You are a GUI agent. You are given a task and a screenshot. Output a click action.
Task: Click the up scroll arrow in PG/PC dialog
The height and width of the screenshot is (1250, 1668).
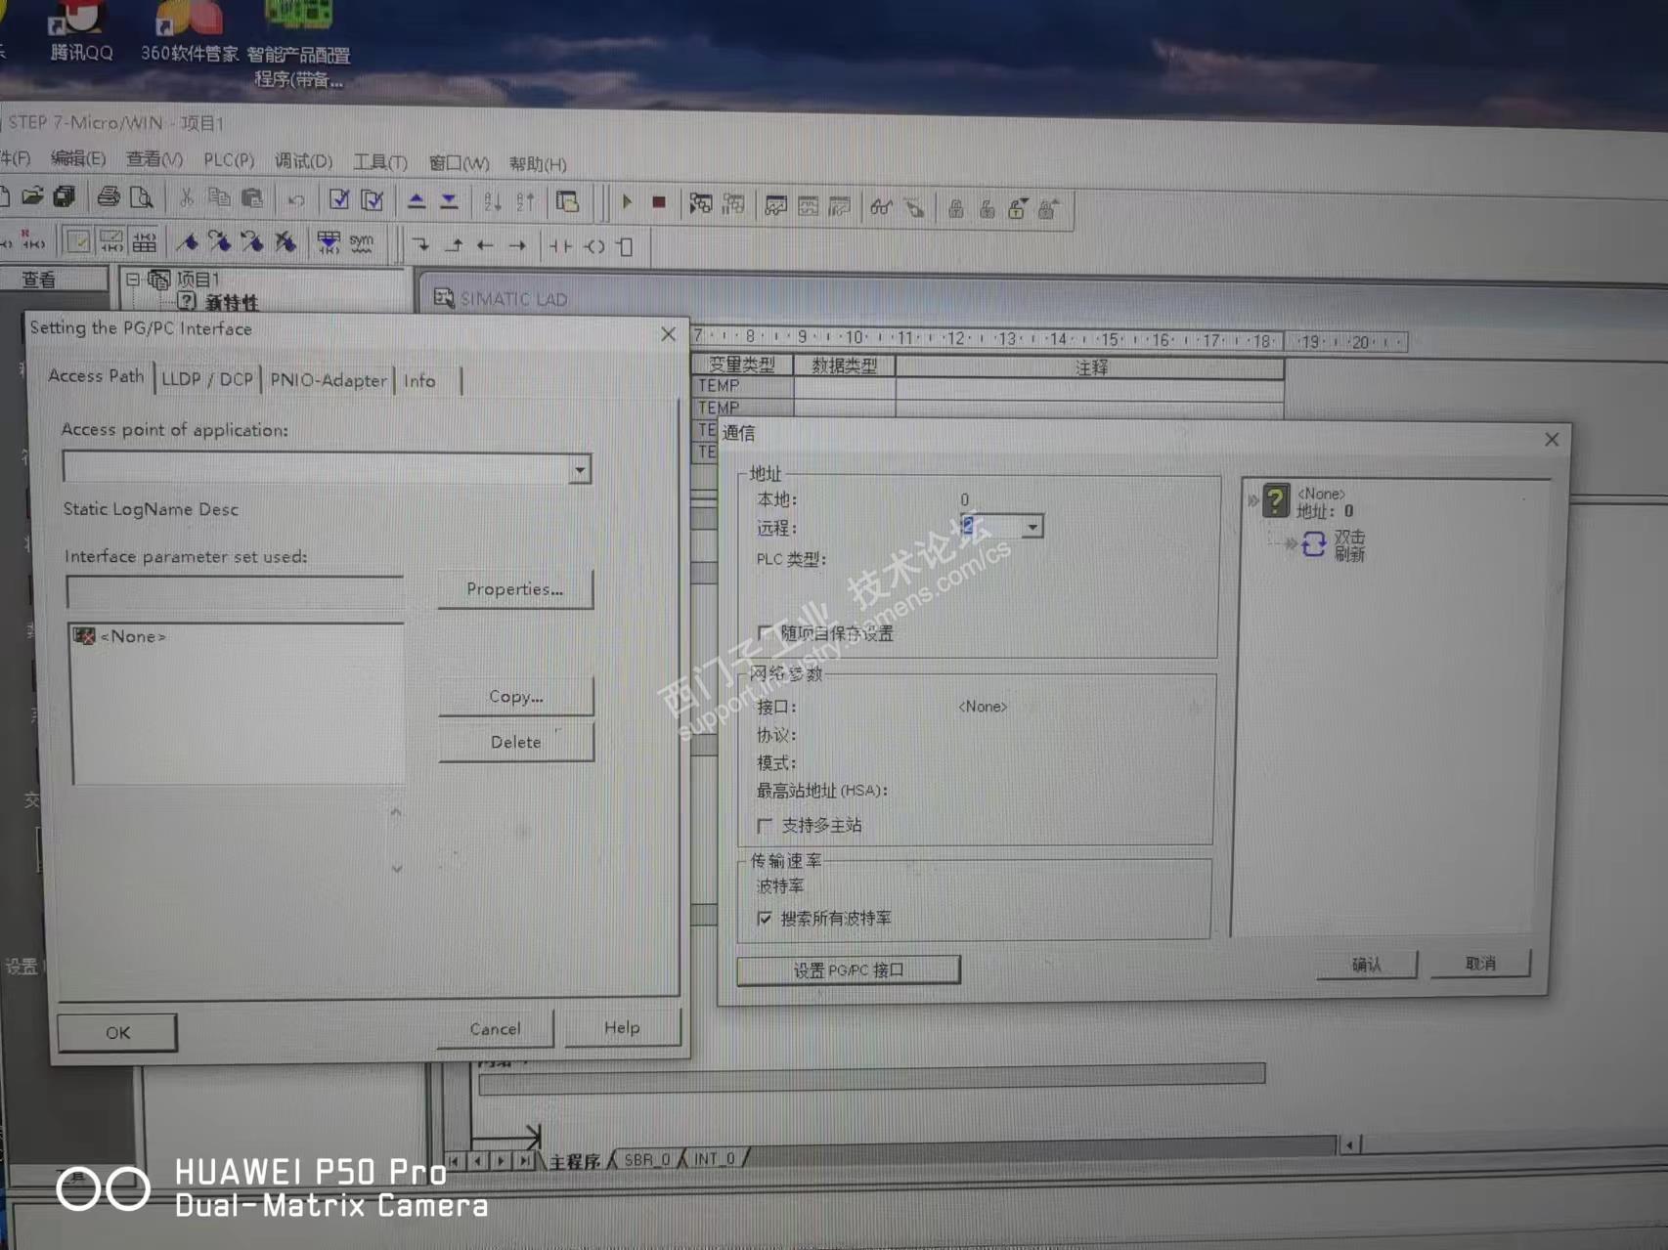tap(396, 812)
